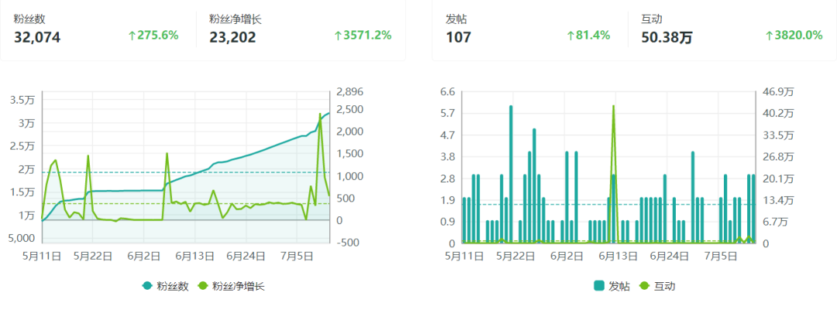The image size is (837, 320).
Task: Click the ↑3820.0% interaction growth indicator
Action: [793, 36]
